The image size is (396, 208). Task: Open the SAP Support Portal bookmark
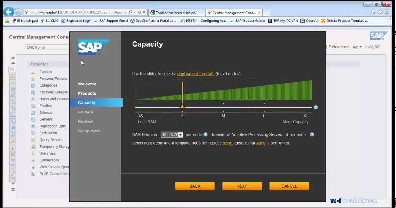(111, 21)
